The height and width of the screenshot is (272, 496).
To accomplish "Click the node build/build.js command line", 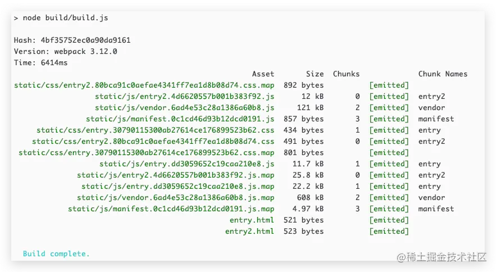I will 61,18.
